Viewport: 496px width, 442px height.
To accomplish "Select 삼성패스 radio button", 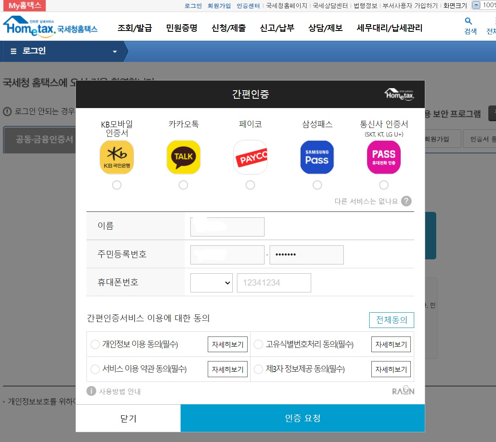I will click(317, 185).
